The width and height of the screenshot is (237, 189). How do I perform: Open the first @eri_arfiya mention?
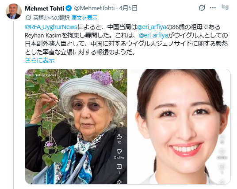152,27
